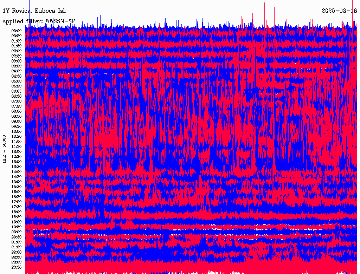Screen dimensions: 360x274
Task: Pick the 12:00 time row label
Action: point(17,151)
